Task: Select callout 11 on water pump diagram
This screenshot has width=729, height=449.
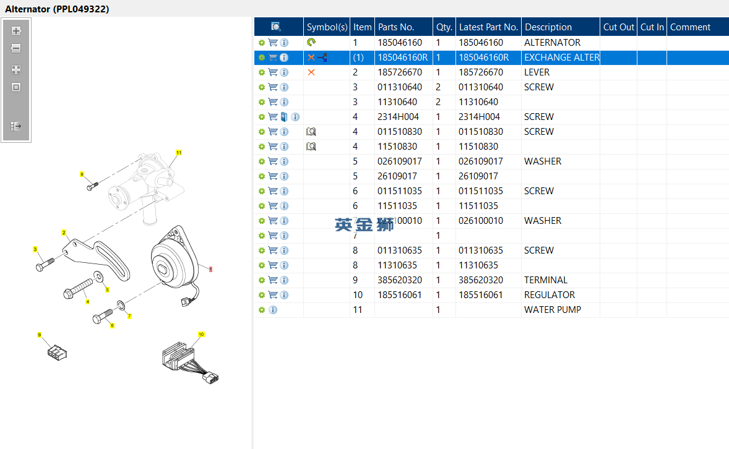Action: (179, 153)
